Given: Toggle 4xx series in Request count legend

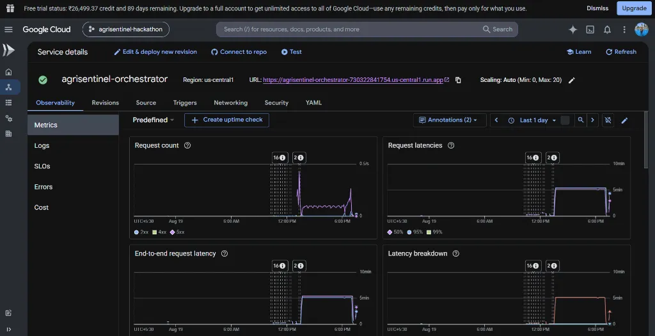Looking at the screenshot, I should coord(159,232).
